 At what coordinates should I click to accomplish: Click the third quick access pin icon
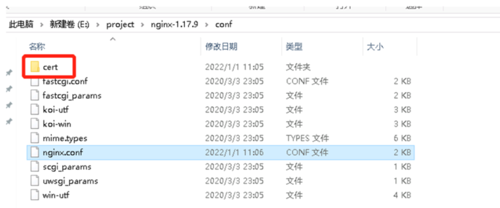(9, 105)
